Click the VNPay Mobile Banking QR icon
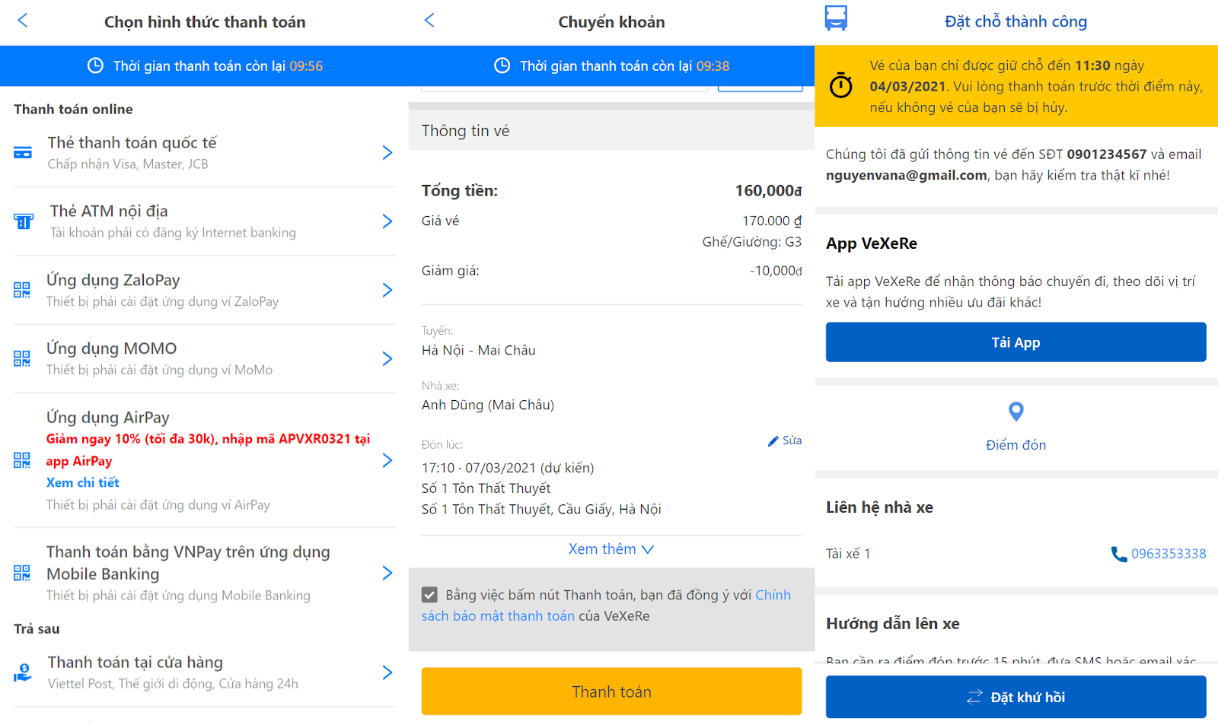This screenshot has height=725, width=1218. [x=22, y=573]
